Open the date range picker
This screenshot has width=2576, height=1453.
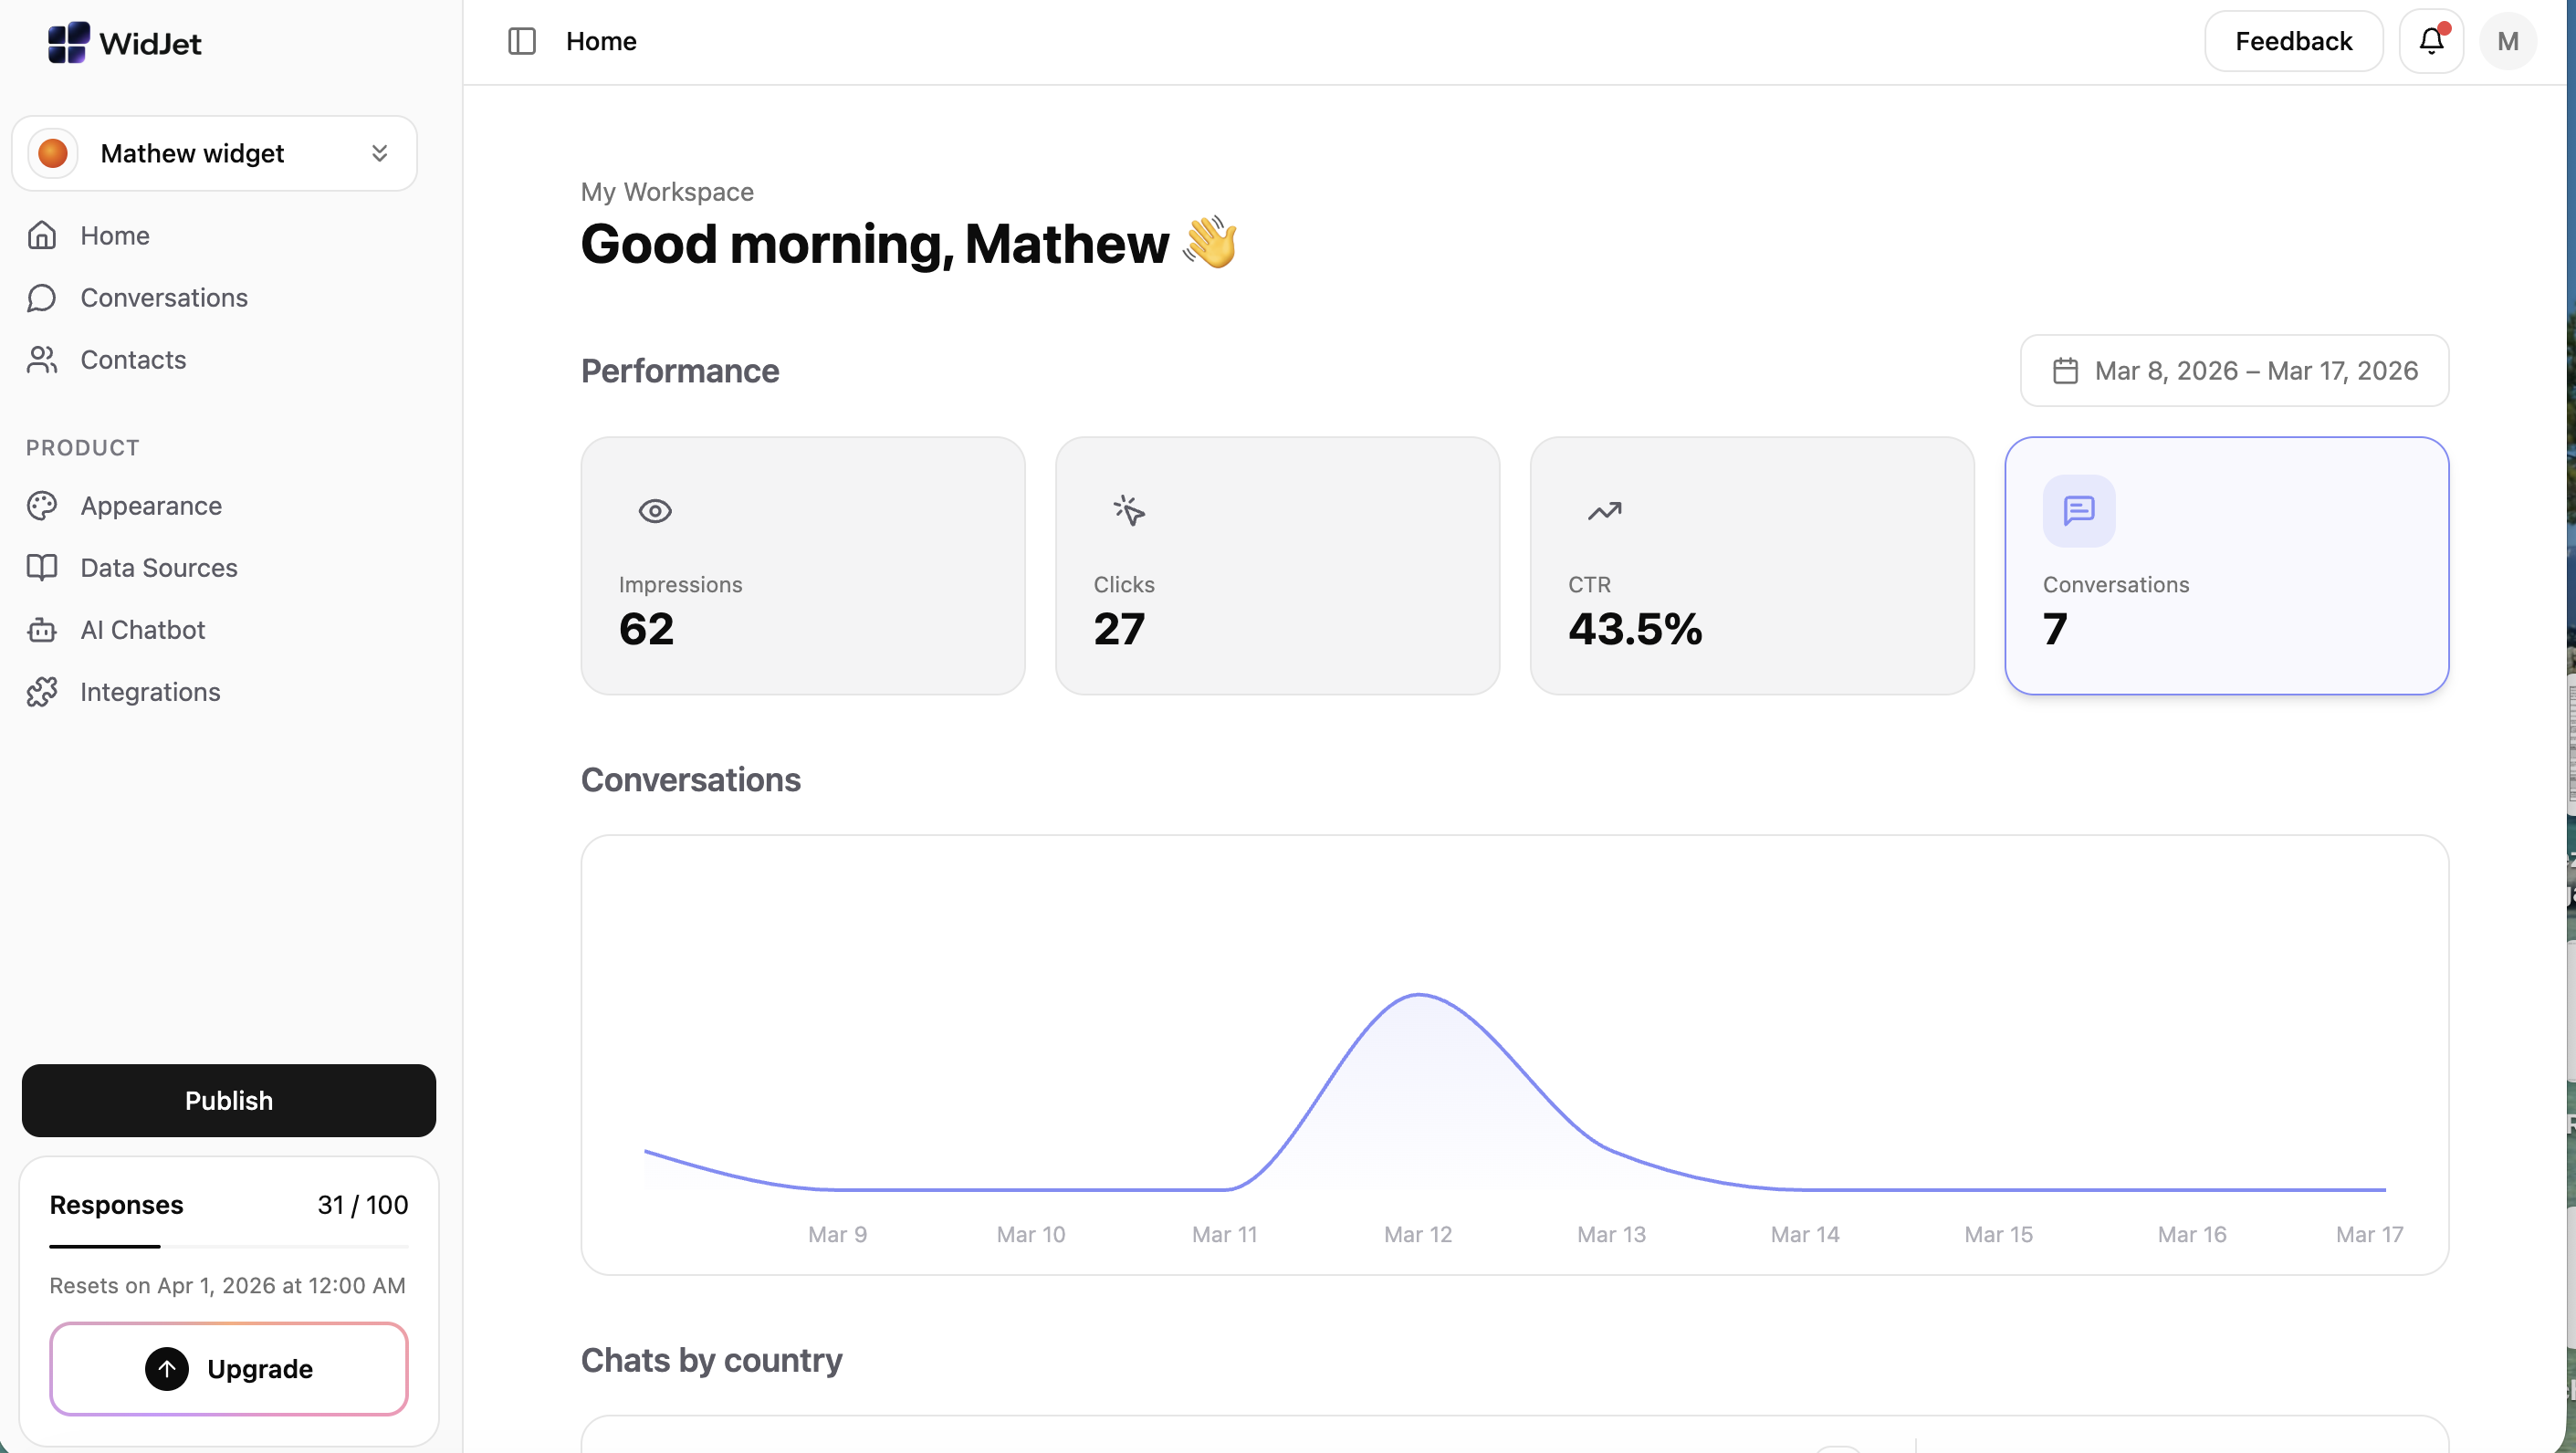[2234, 371]
